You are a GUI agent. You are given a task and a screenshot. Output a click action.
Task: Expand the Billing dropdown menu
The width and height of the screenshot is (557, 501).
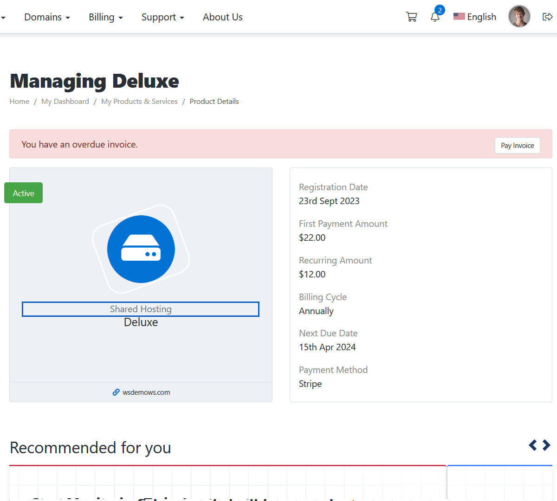coord(106,17)
